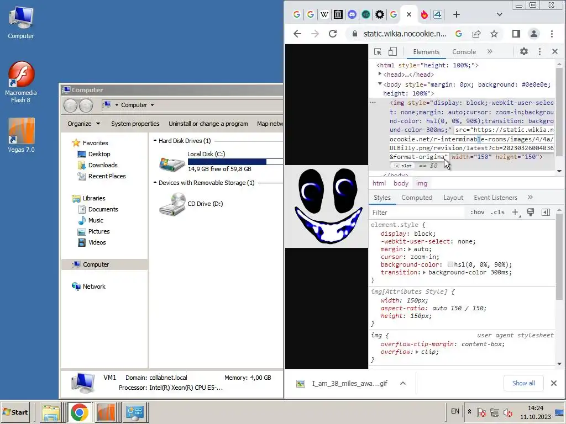The width and height of the screenshot is (566, 424).
Task: Click the smiling face image
Action: pyautogui.click(x=327, y=206)
